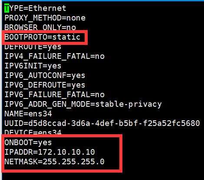Click the DEVICE=ens34 line
This screenshot has width=204, height=180.
[33, 132]
